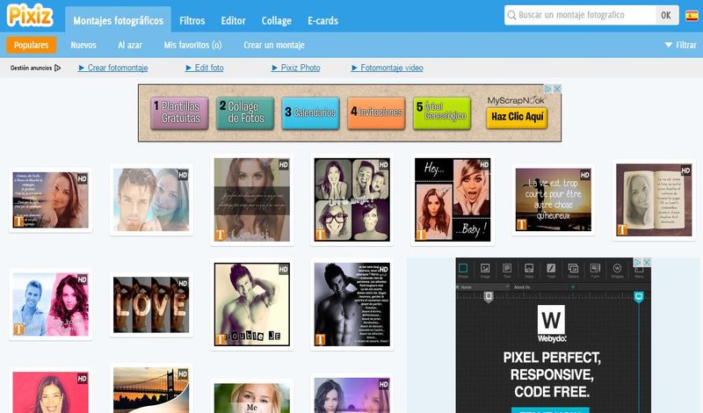Open Mis favoritos (0)
The width and height of the screenshot is (703, 413).
192,45
